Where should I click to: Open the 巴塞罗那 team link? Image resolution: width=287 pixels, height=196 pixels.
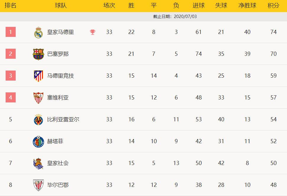click(x=58, y=54)
